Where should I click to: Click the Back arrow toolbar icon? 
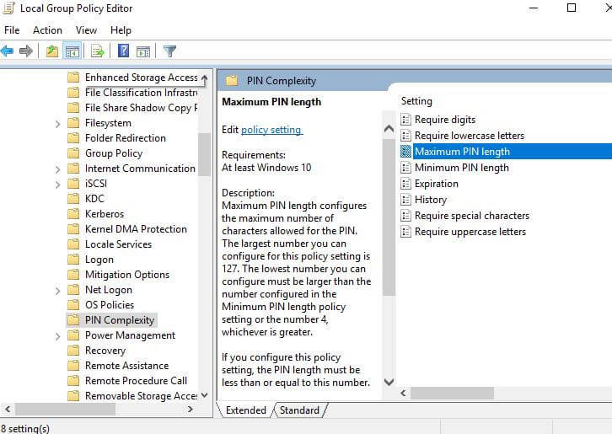pos(8,51)
